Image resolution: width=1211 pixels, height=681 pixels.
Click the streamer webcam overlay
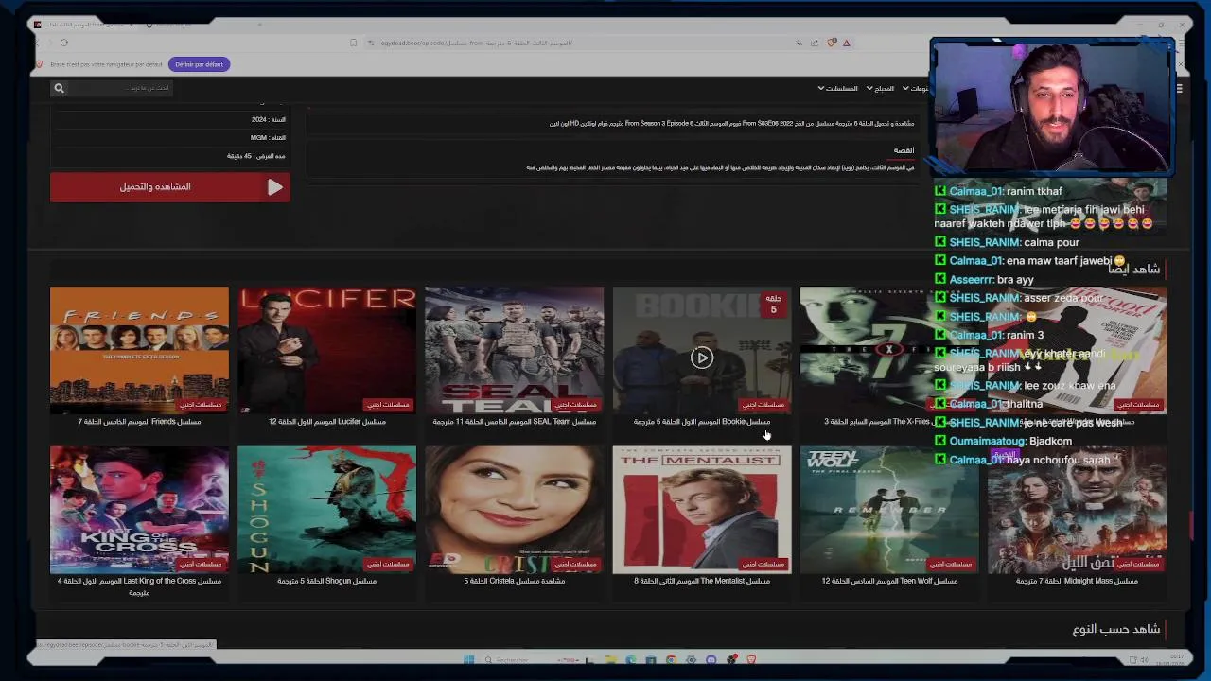click(x=1051, y=107)
